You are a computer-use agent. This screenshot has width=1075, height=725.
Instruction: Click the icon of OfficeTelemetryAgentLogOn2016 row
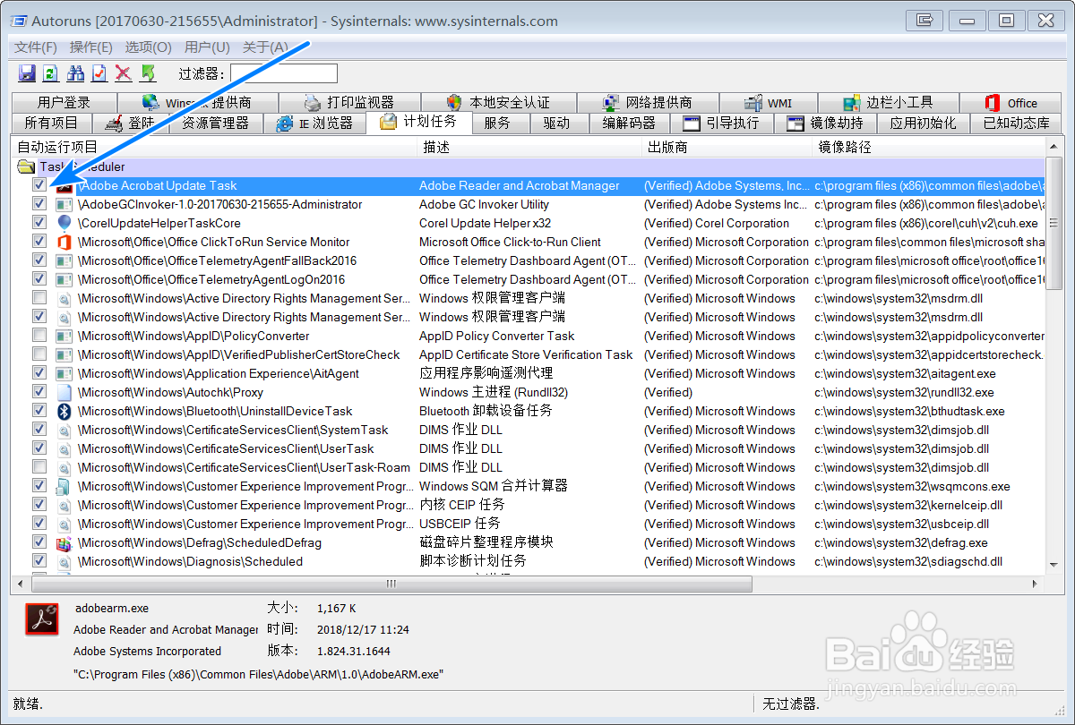64,279
